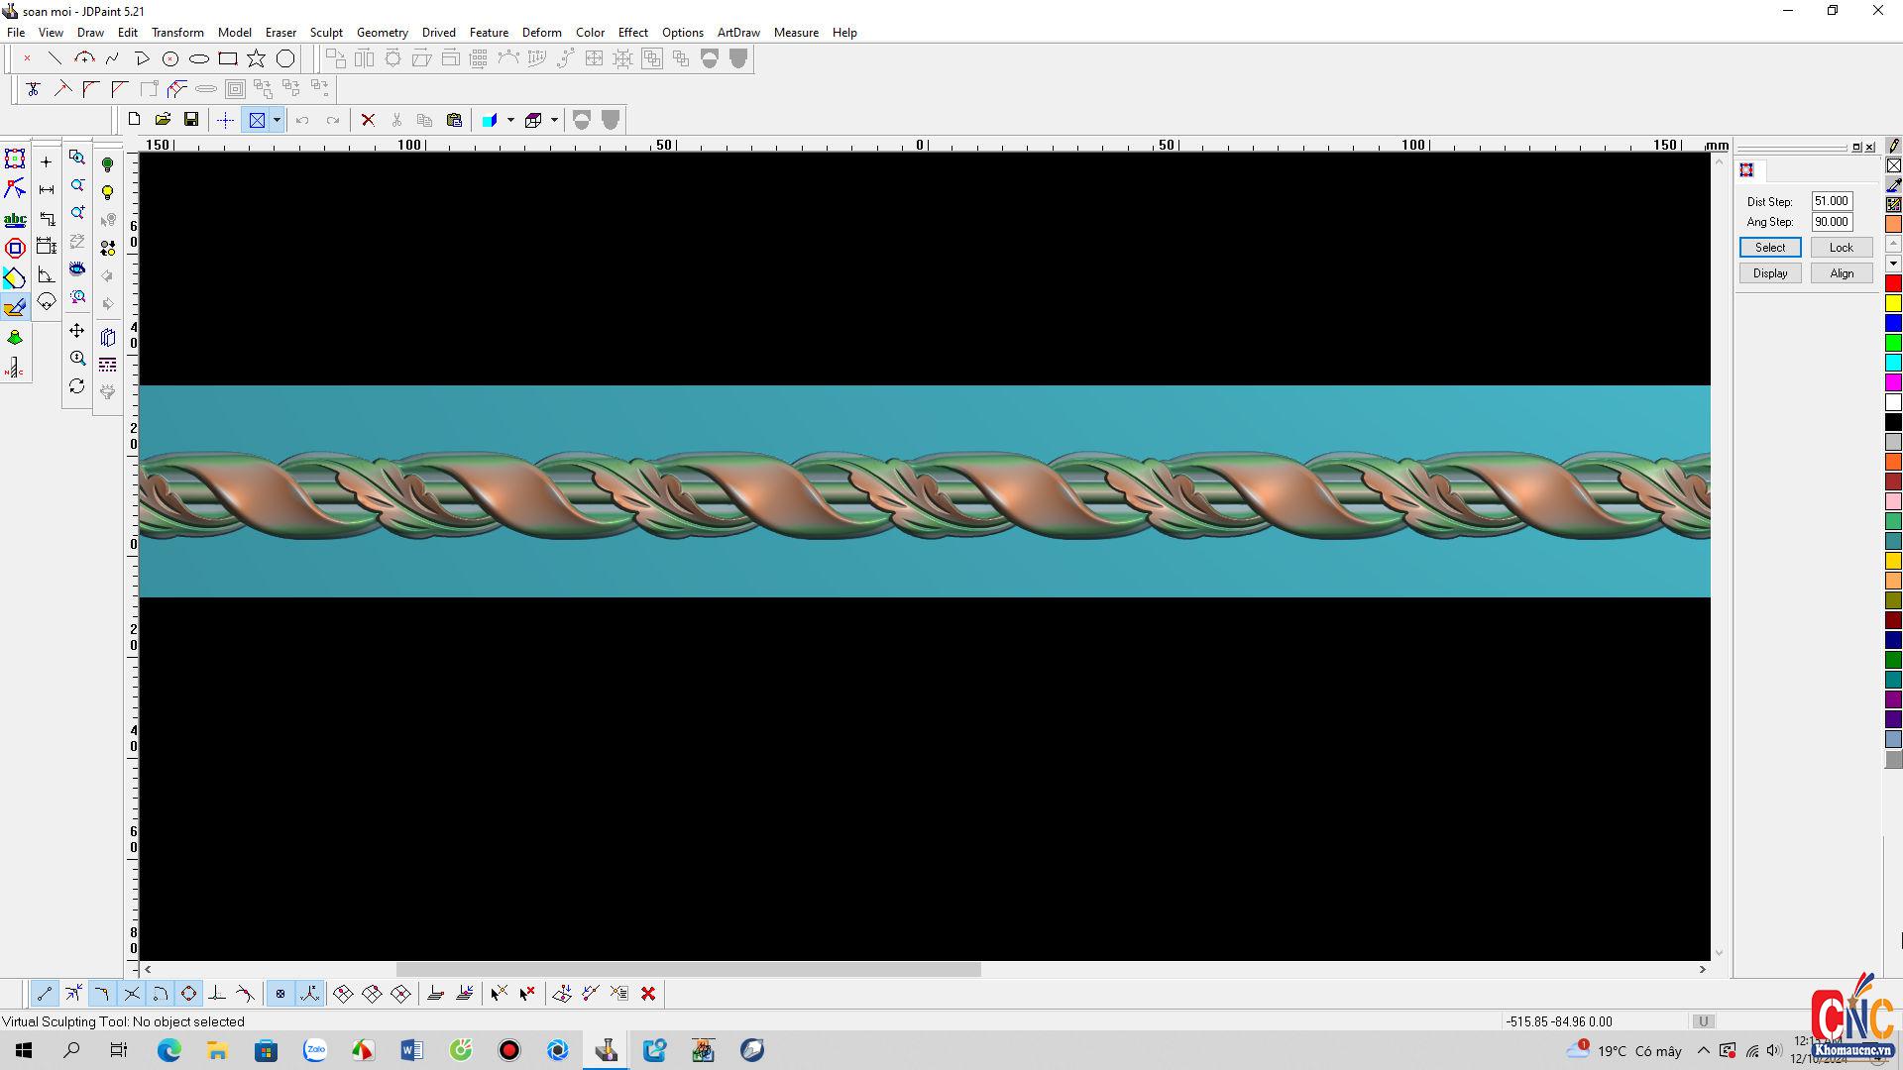Pick the magenta color swatch in palette
The height and width of the screenshot is (1070, 1903).
tap(1893, 382)
